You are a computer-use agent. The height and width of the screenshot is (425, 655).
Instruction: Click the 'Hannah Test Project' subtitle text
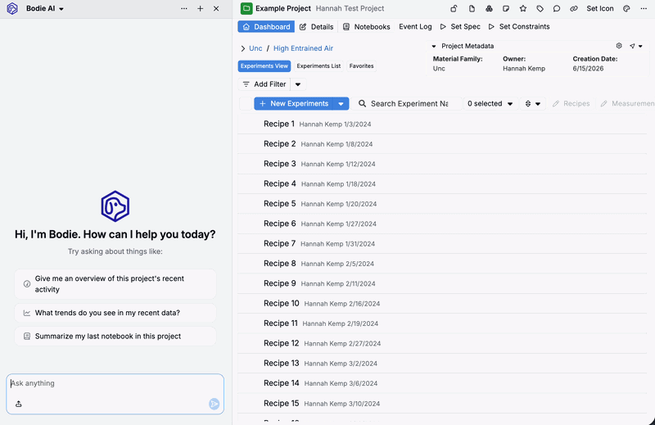(350, 8)
